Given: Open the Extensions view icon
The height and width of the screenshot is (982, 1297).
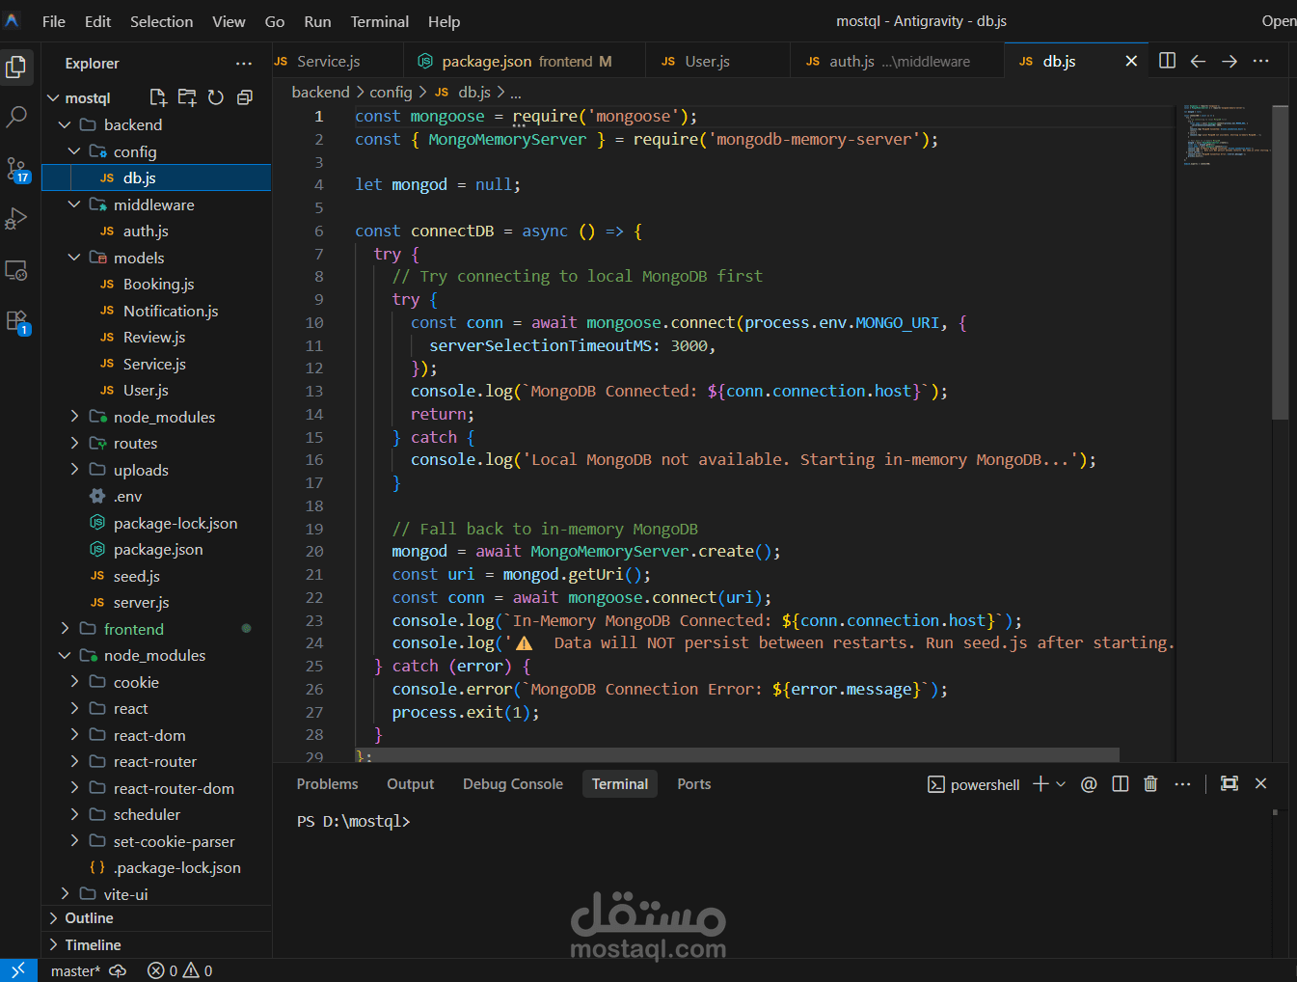Looking at the screenshot, I should tap(16, 321).
